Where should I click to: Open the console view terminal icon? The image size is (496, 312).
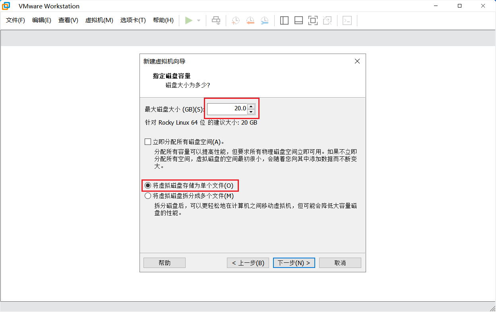tap(347, 20)
